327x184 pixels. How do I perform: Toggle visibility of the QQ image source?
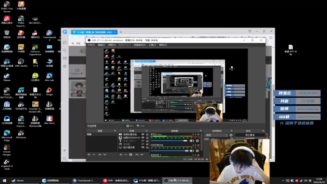coord(143,138)
